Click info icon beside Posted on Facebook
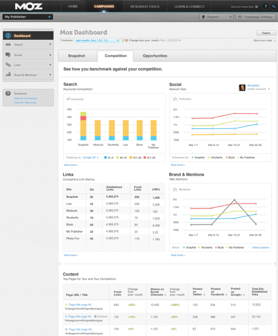 [226, 295]
